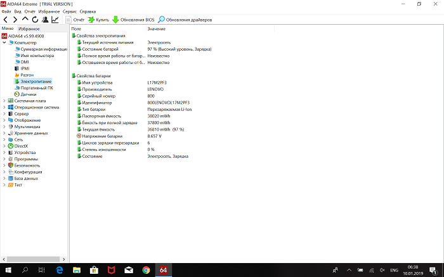Open the Файл menu
444x277 pixels.
(x=6, y=11)
